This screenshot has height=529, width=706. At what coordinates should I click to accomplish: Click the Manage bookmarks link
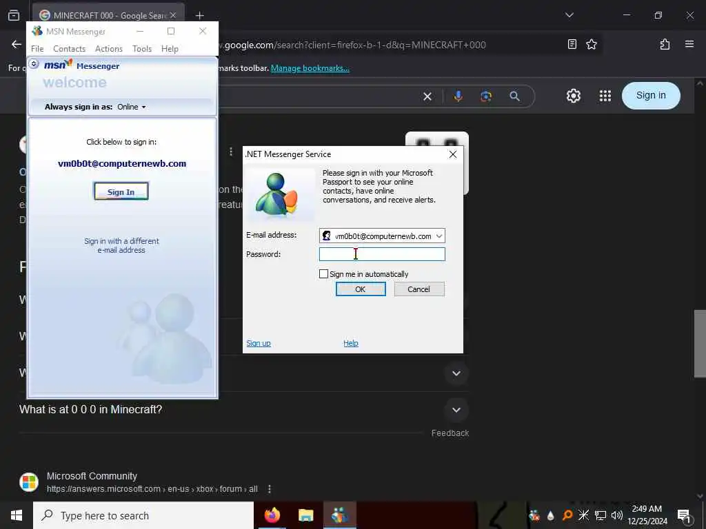click(310, 68)
